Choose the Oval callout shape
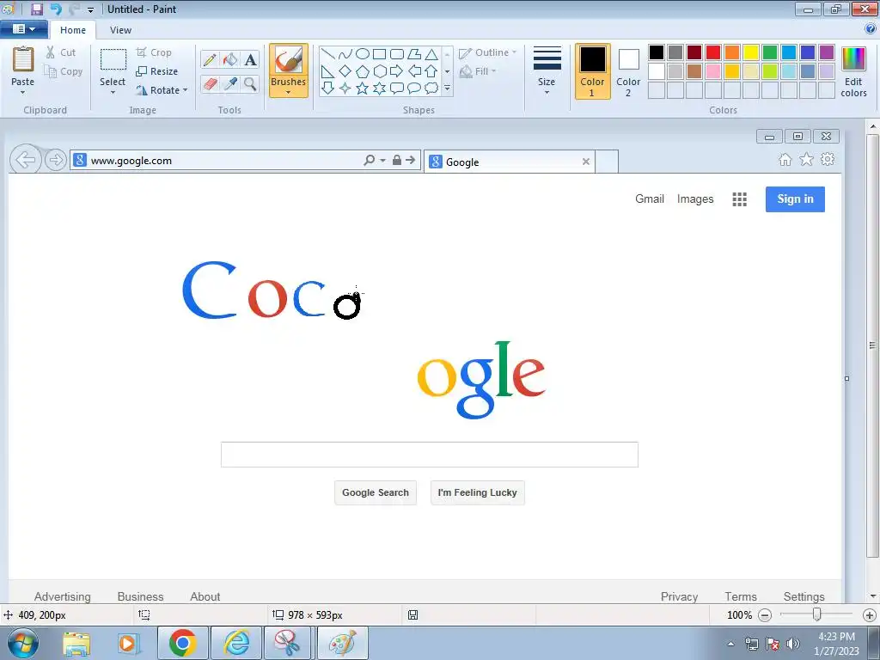 (x=414, y=89)
